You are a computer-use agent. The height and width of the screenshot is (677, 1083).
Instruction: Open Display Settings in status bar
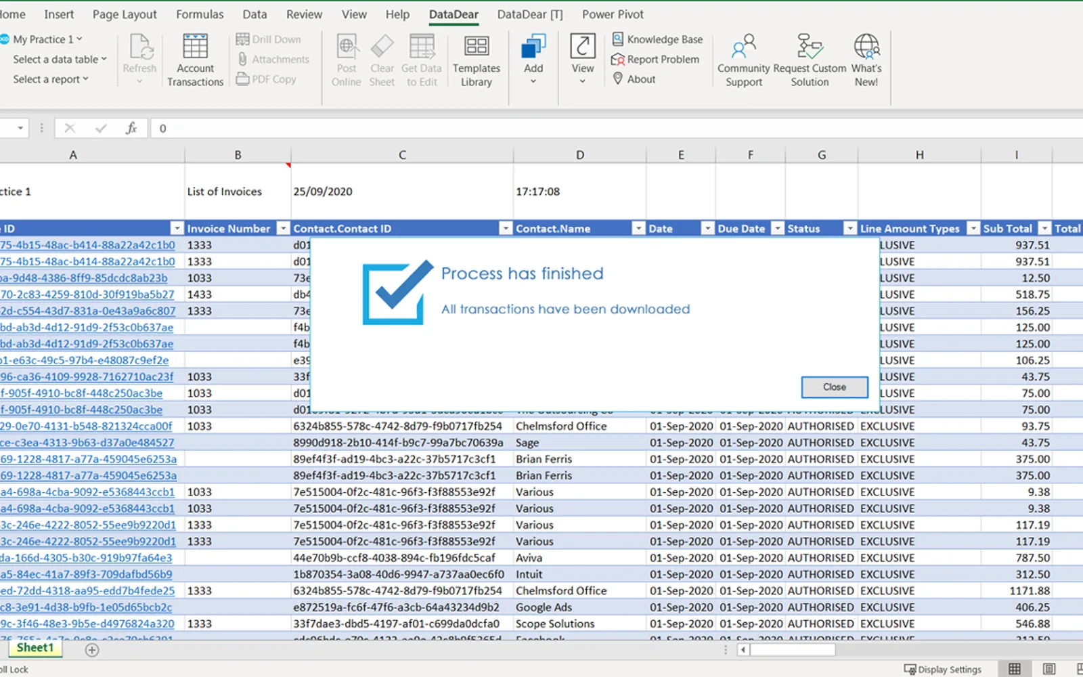(942, 669)
